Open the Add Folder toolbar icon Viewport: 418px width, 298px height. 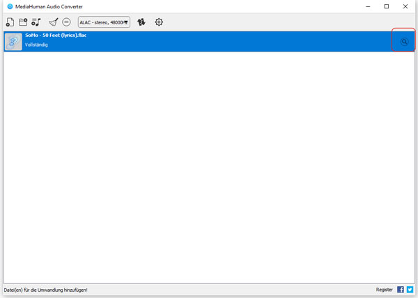tap(23, 22)
